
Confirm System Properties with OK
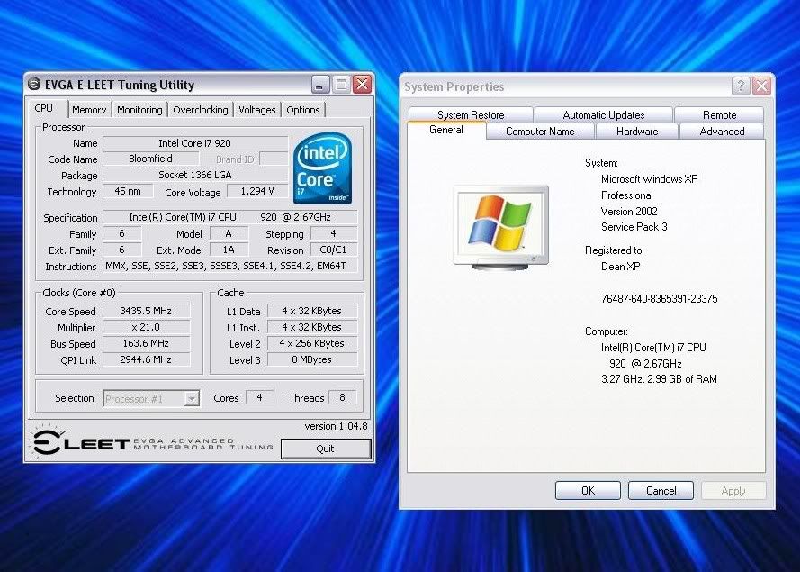click(x=588, y=490)
